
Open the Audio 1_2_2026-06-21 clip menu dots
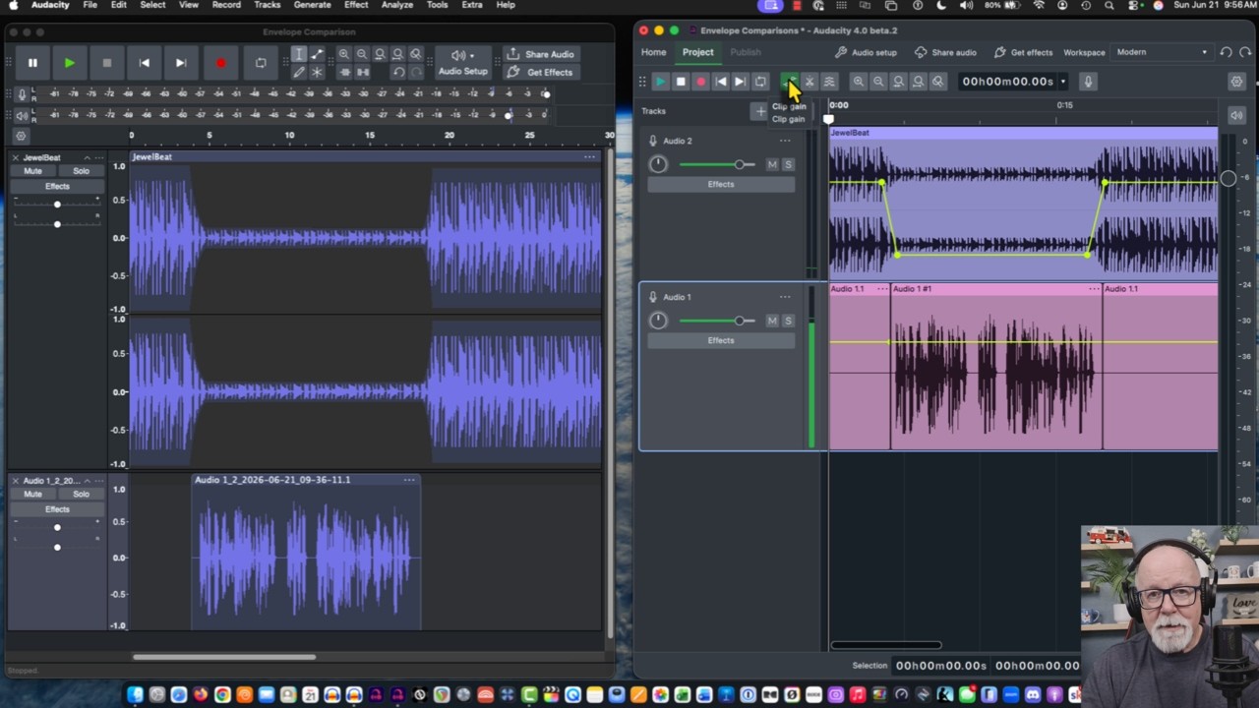[x=409, y=480]
